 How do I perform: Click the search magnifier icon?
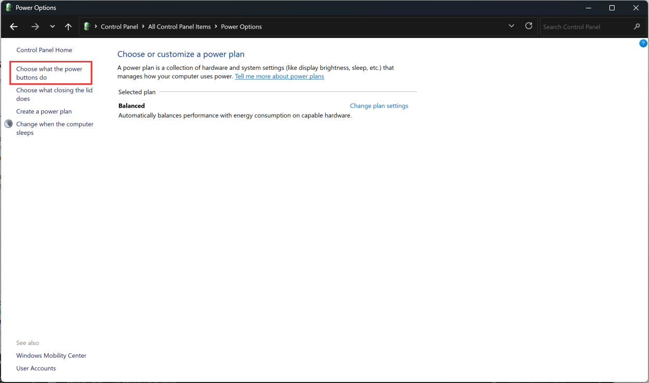(637, 27)
